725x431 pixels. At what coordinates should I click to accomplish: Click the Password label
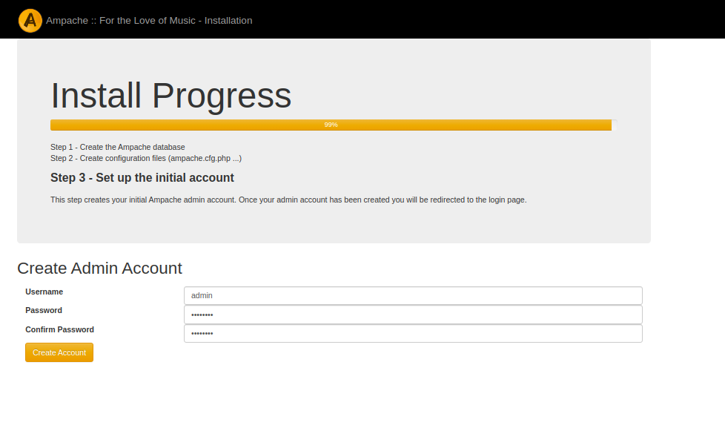coord(44,310)
